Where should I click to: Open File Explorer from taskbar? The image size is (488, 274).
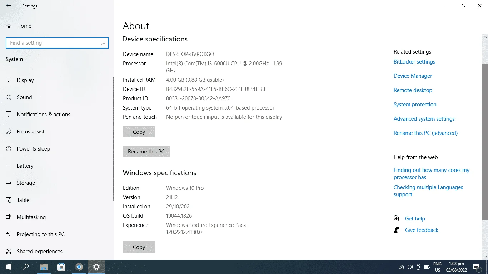click(44, 267)
